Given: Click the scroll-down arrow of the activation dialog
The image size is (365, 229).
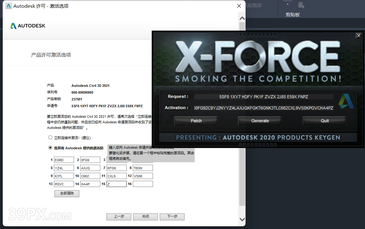Looking at the screenshot, I should click(242, 219).
